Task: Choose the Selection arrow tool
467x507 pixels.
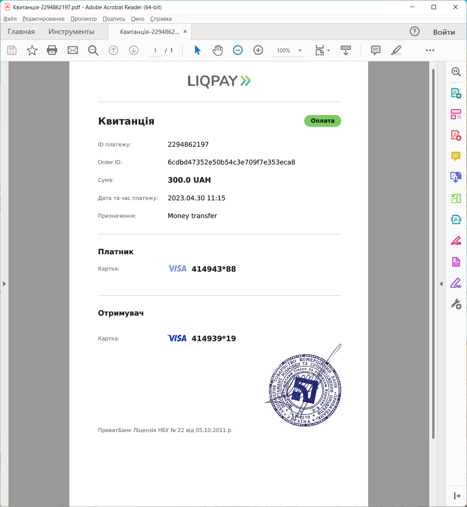Action: [198, 50]
